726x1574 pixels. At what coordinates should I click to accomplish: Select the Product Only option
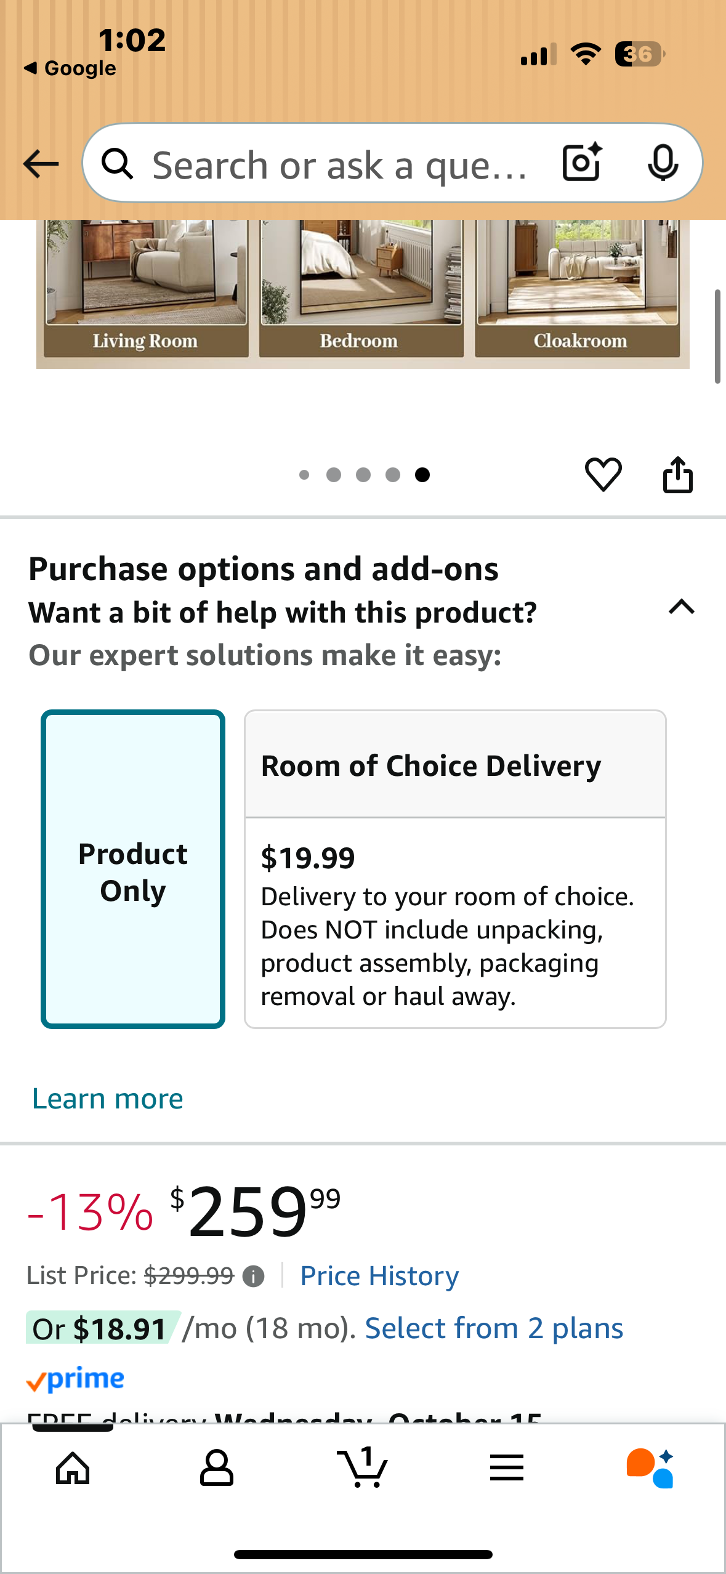pyautogui.click(x=133, y=869)
